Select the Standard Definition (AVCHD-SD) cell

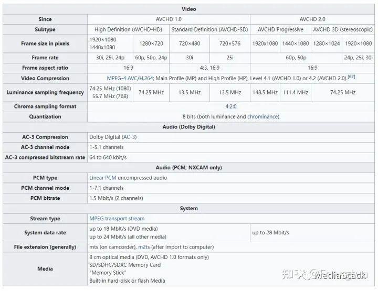point(209,30)
